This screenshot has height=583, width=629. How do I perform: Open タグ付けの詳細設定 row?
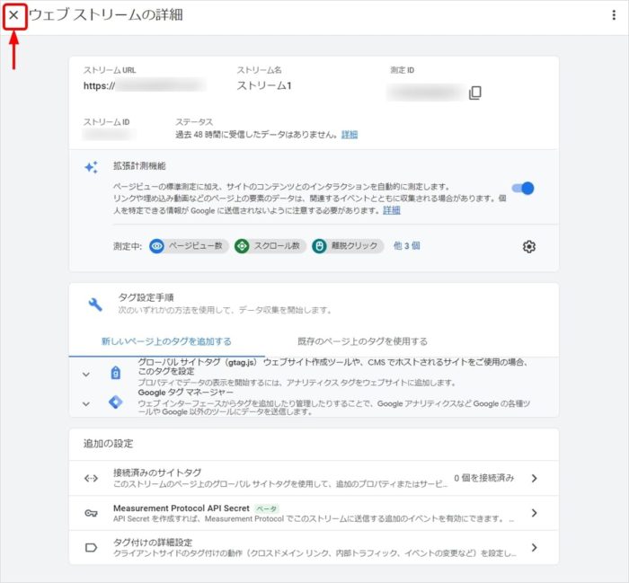click(x=314, y=547)
